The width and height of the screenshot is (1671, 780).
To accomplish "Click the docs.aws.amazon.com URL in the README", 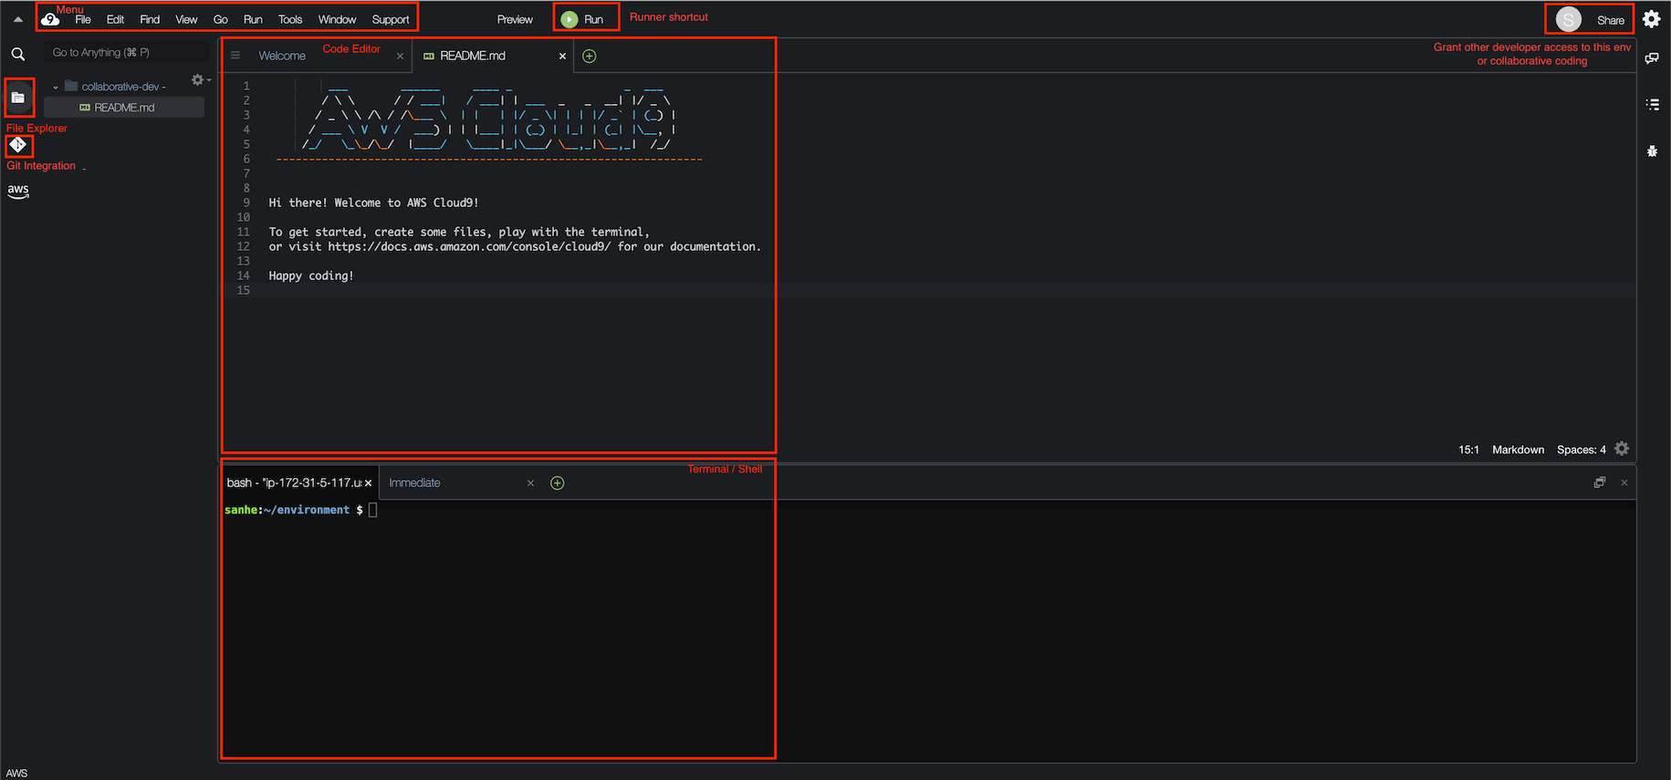I will 469,246.
